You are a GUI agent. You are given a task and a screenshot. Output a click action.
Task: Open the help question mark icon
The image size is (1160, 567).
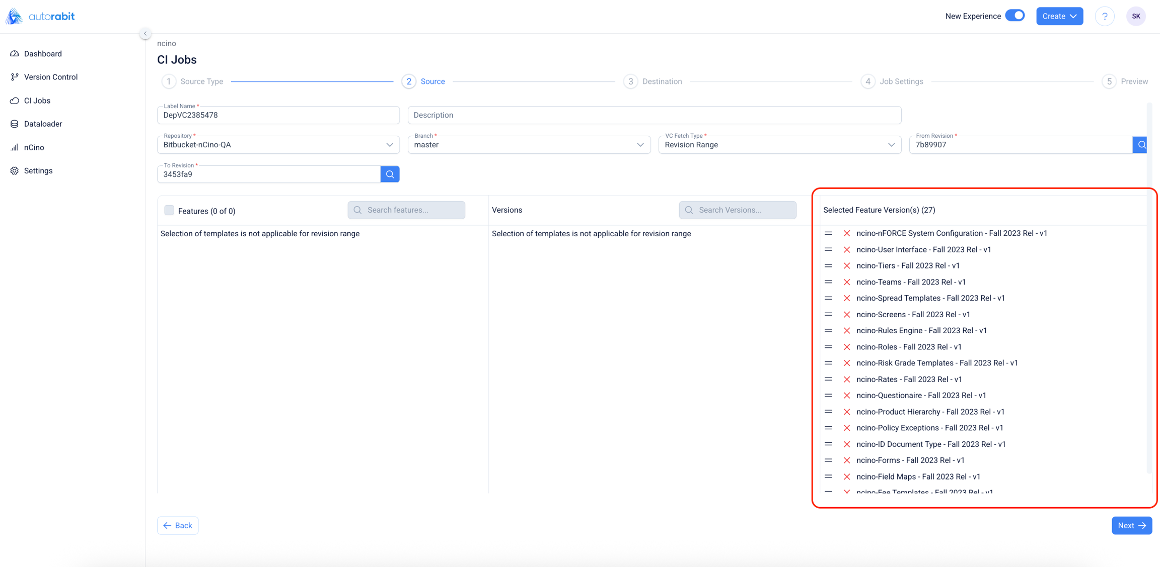point(1105,16)
